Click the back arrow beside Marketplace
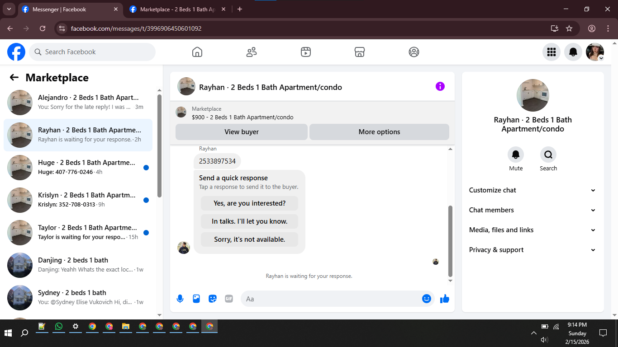The image size is (618, 347). tap(14, 77)
